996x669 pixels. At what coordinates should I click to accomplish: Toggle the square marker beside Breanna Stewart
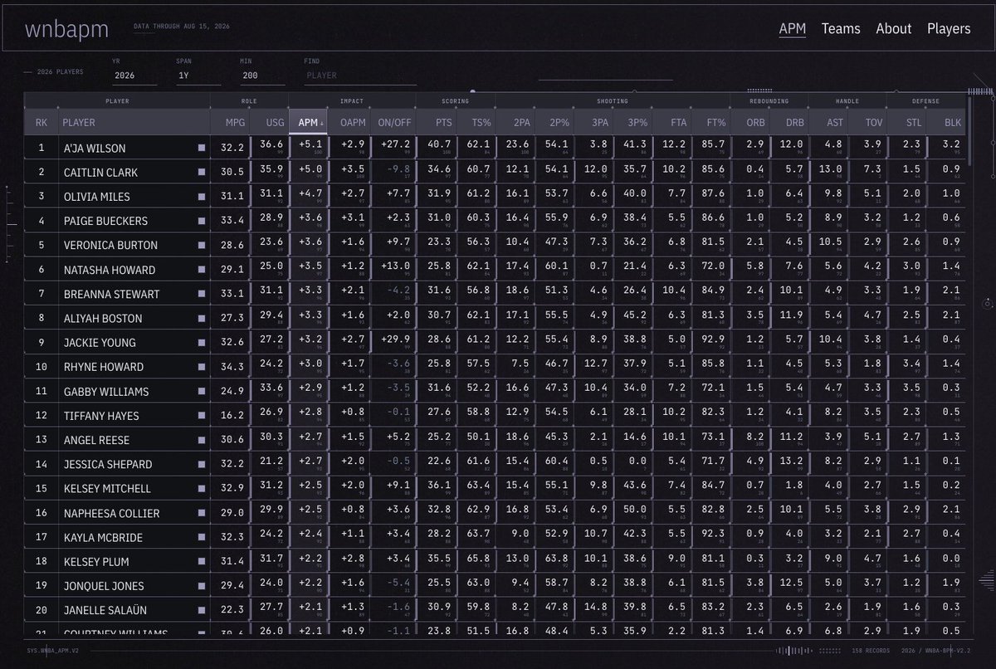(201, 294)
